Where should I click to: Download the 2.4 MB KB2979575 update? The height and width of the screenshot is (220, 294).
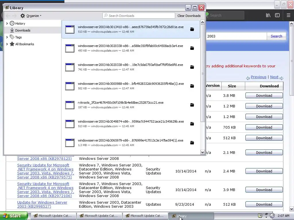tap(264, 171)
